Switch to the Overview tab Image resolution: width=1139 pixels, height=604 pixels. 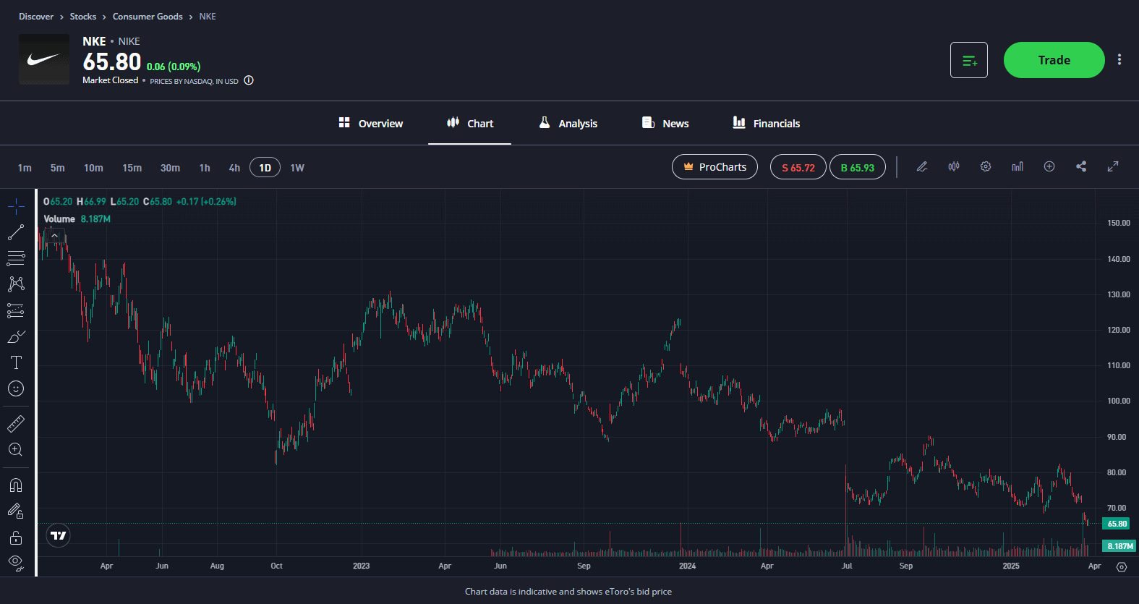point(371,124)
